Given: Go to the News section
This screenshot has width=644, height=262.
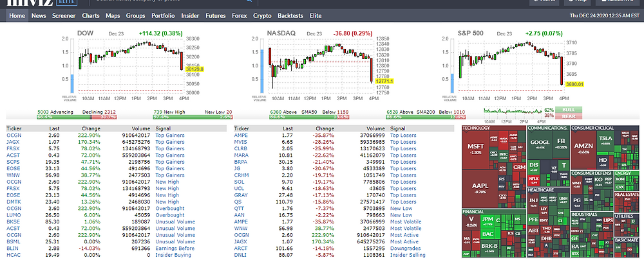Looking at the screenshot, I should pos(39,15).
